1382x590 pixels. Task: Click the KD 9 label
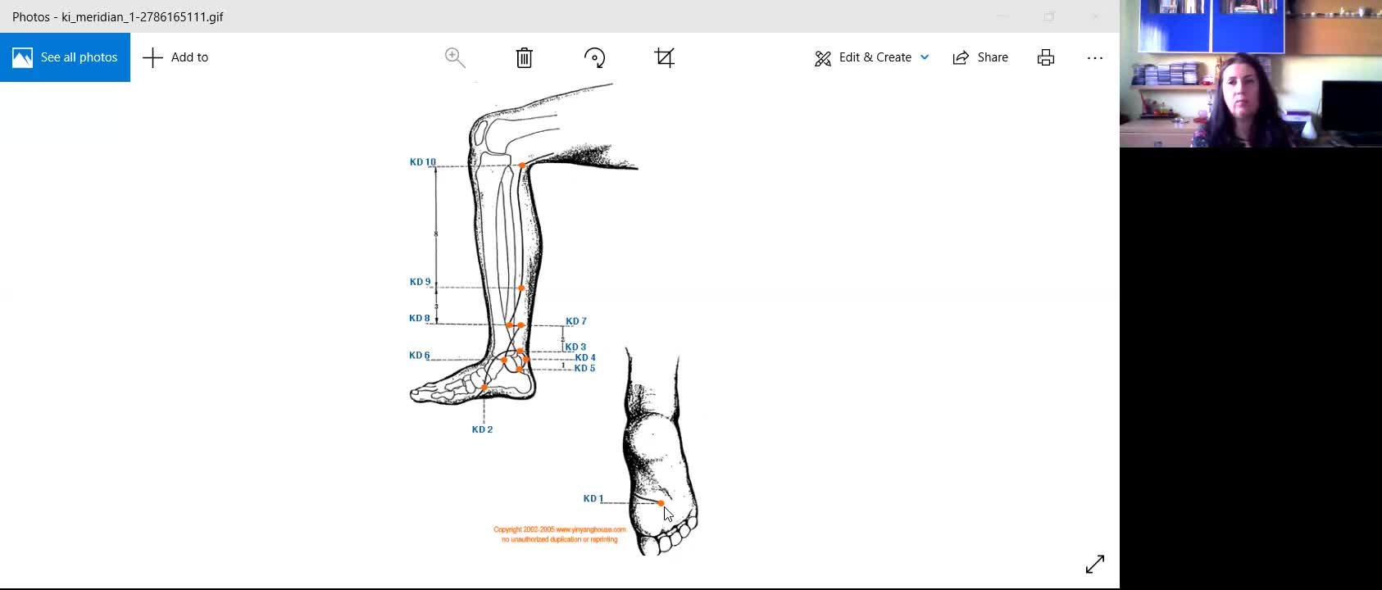click(x=420, y=282)
